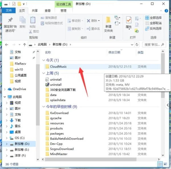
Task: Sort by the 修改日期 column header
Action: point(114,52)
